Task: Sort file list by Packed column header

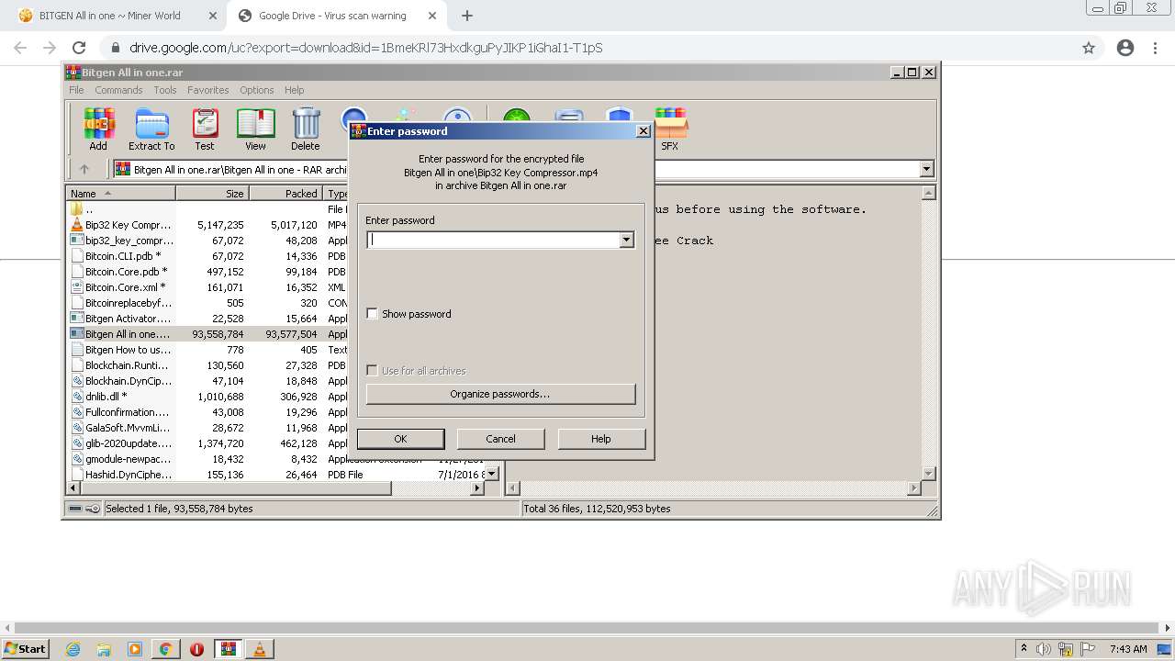Action: click(285, 194)
